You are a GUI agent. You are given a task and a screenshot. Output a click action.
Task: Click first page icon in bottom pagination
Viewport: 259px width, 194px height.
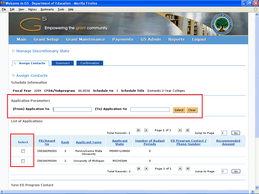pos(139,169)
